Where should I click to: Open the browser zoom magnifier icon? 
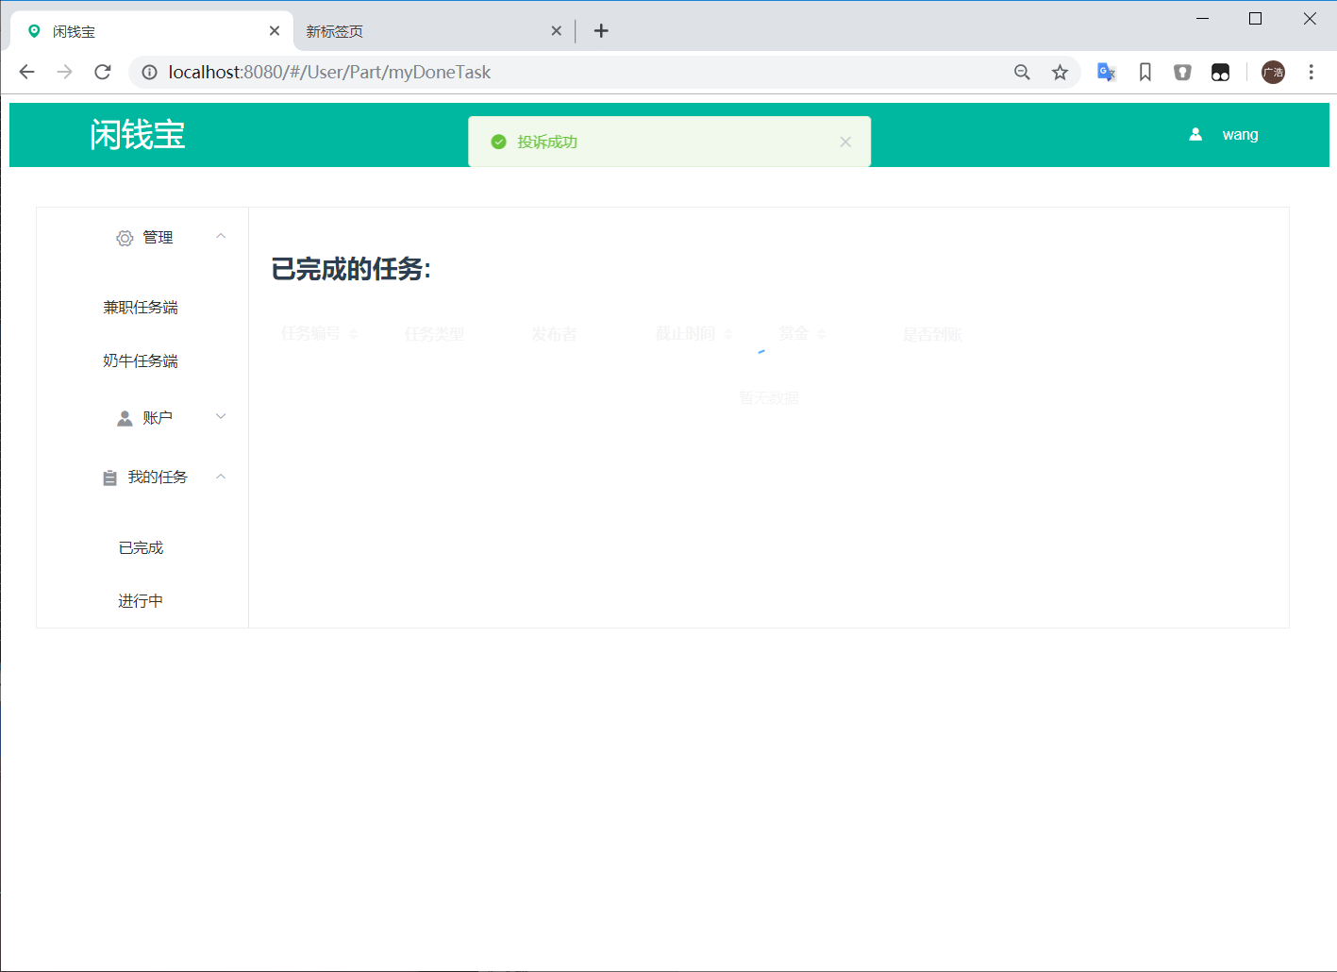pos(1022,73)
